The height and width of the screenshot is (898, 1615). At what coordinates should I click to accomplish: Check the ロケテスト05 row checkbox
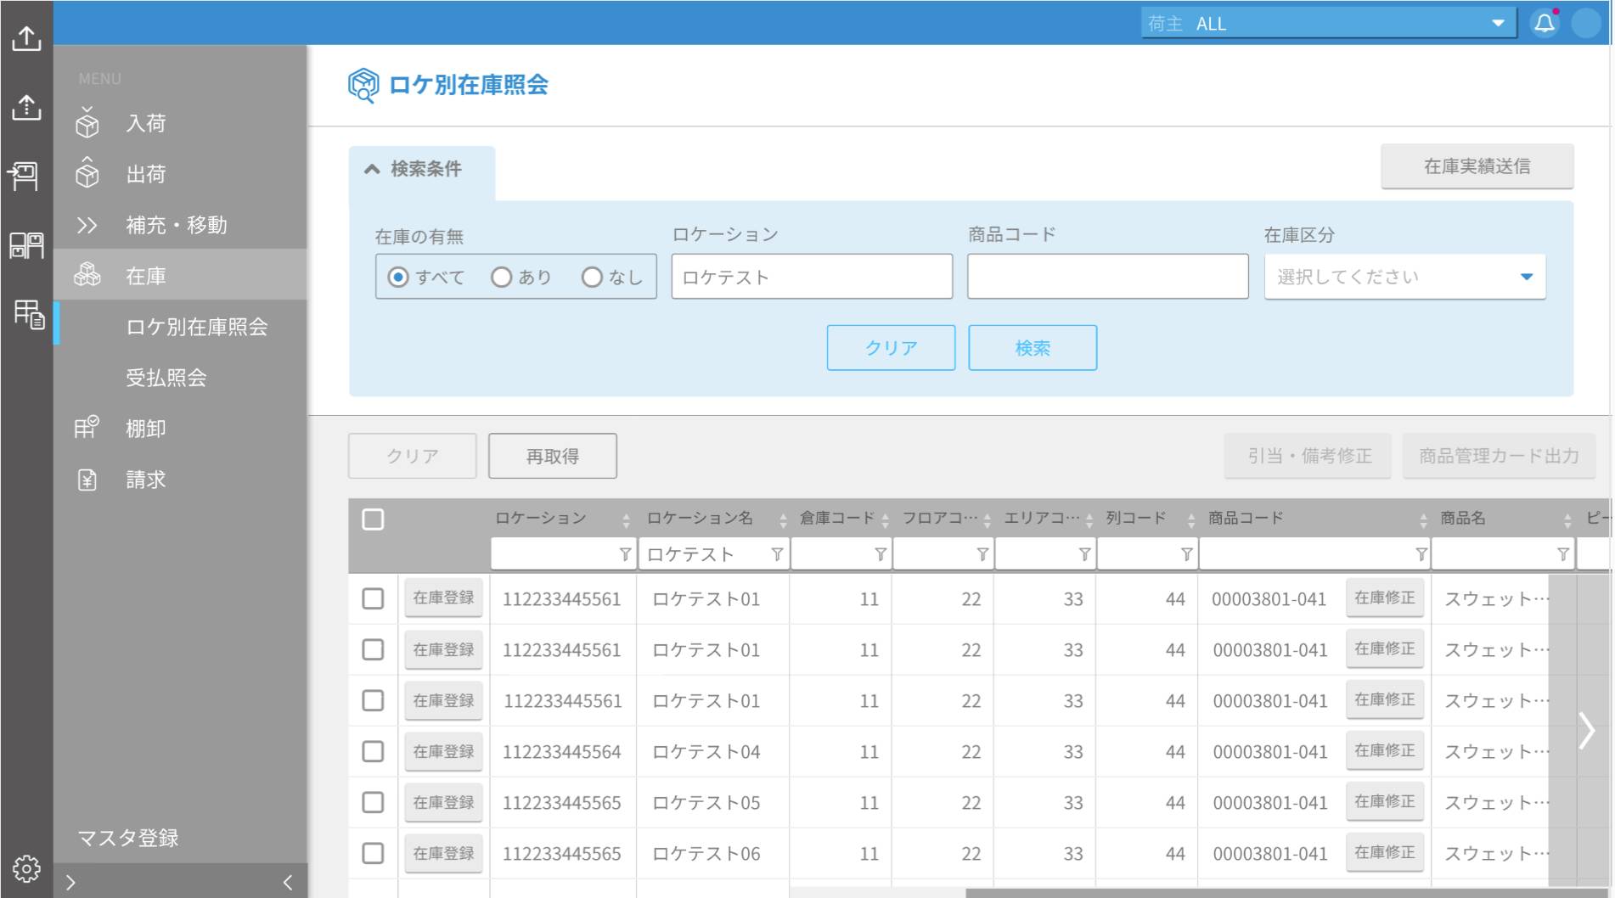click(x=373, y=803)
